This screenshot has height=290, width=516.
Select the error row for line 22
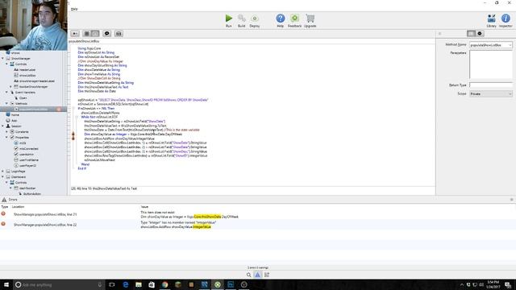258,225
